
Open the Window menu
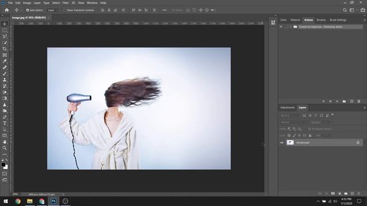coord(92,3)
